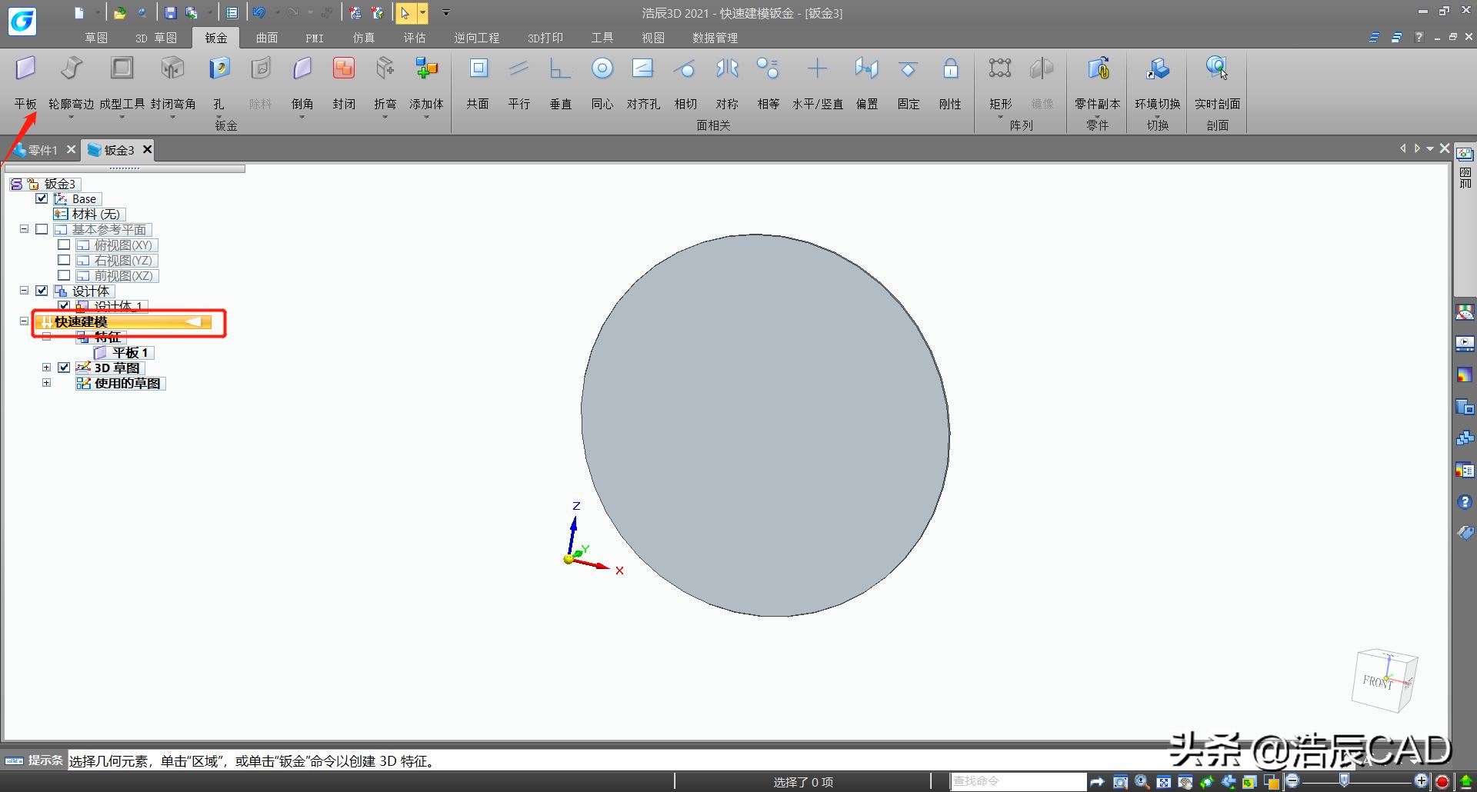Viewport: 1477px width, 792px height.
Task: Select the 孔 (Hole) tool
Action: click(219, 69)
